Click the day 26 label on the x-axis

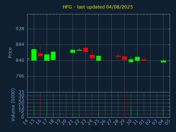(x=103, y=122)
